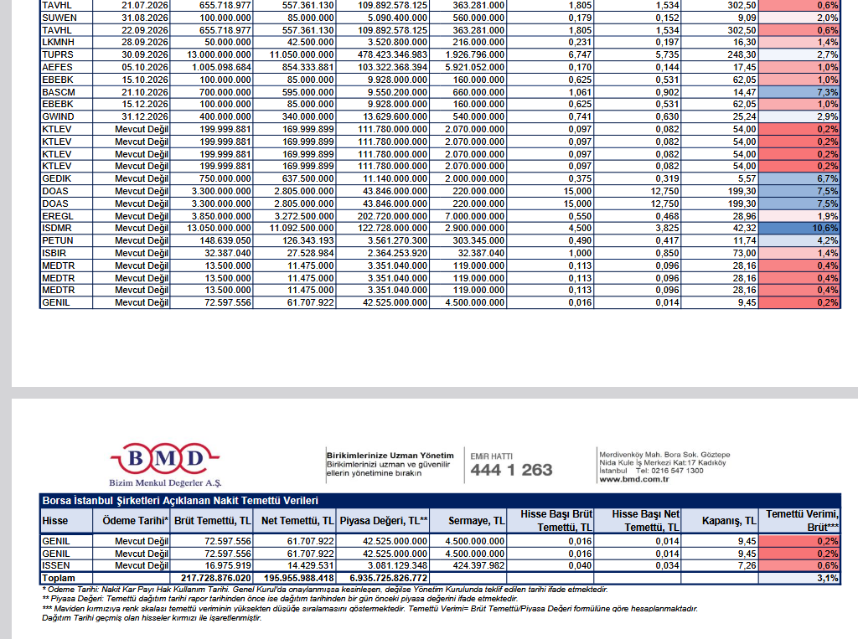This screenshot has width=858, height=639.
Task: Select the Temettü Verimi, Brüt column header
Action: tap(799, 521)
